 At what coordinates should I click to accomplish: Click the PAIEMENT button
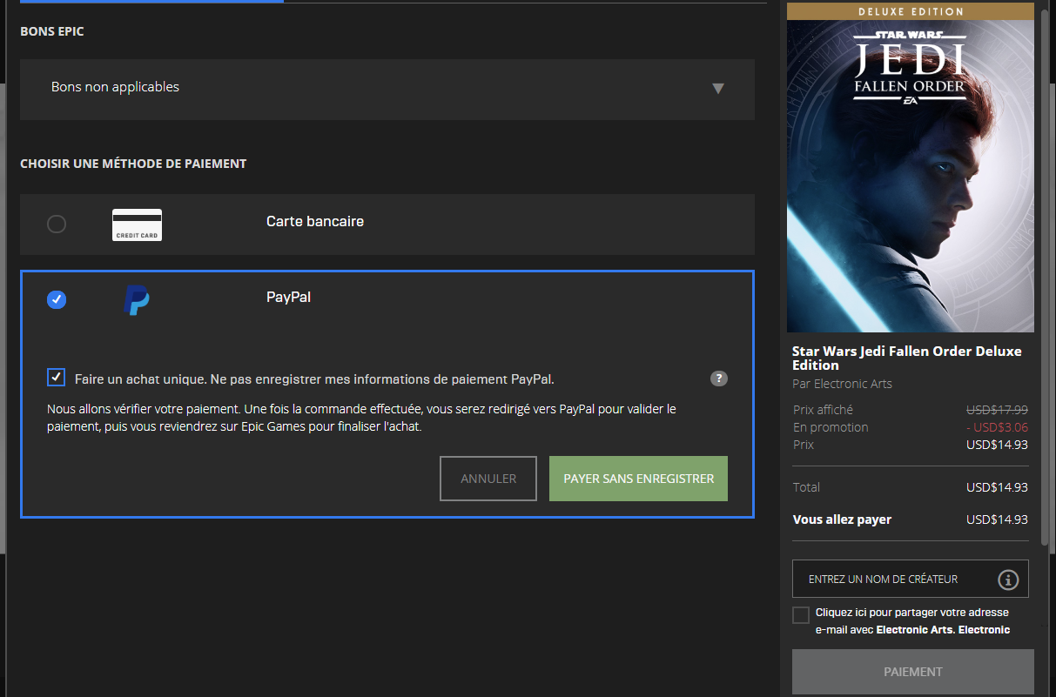pos(913,672)
